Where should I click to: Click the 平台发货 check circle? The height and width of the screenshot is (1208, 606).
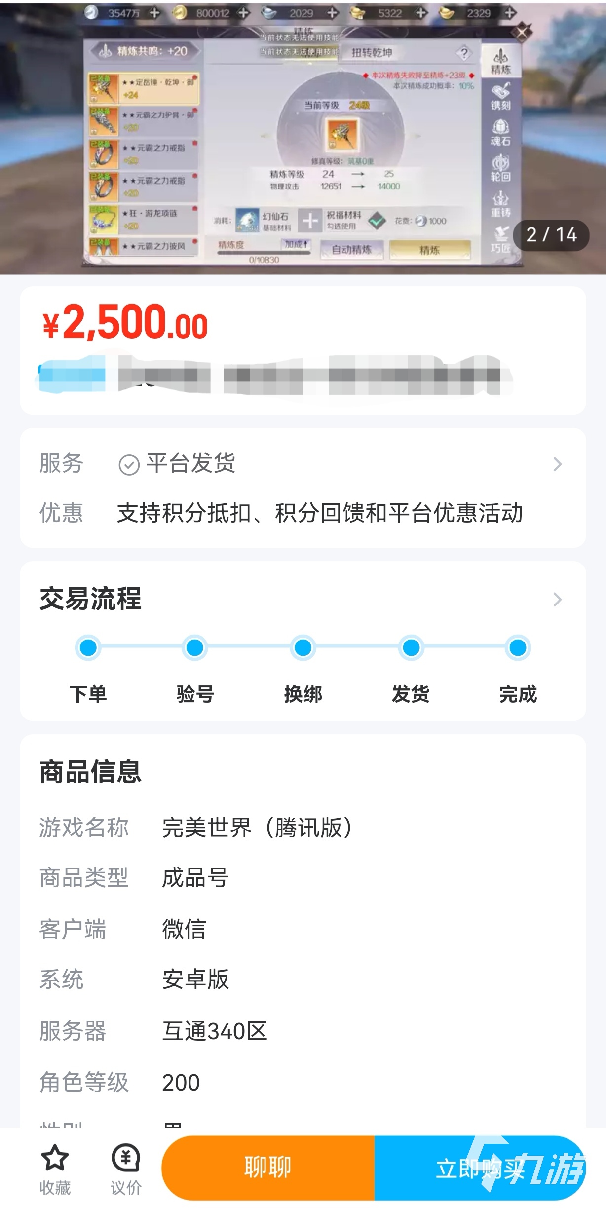point(129,464)
